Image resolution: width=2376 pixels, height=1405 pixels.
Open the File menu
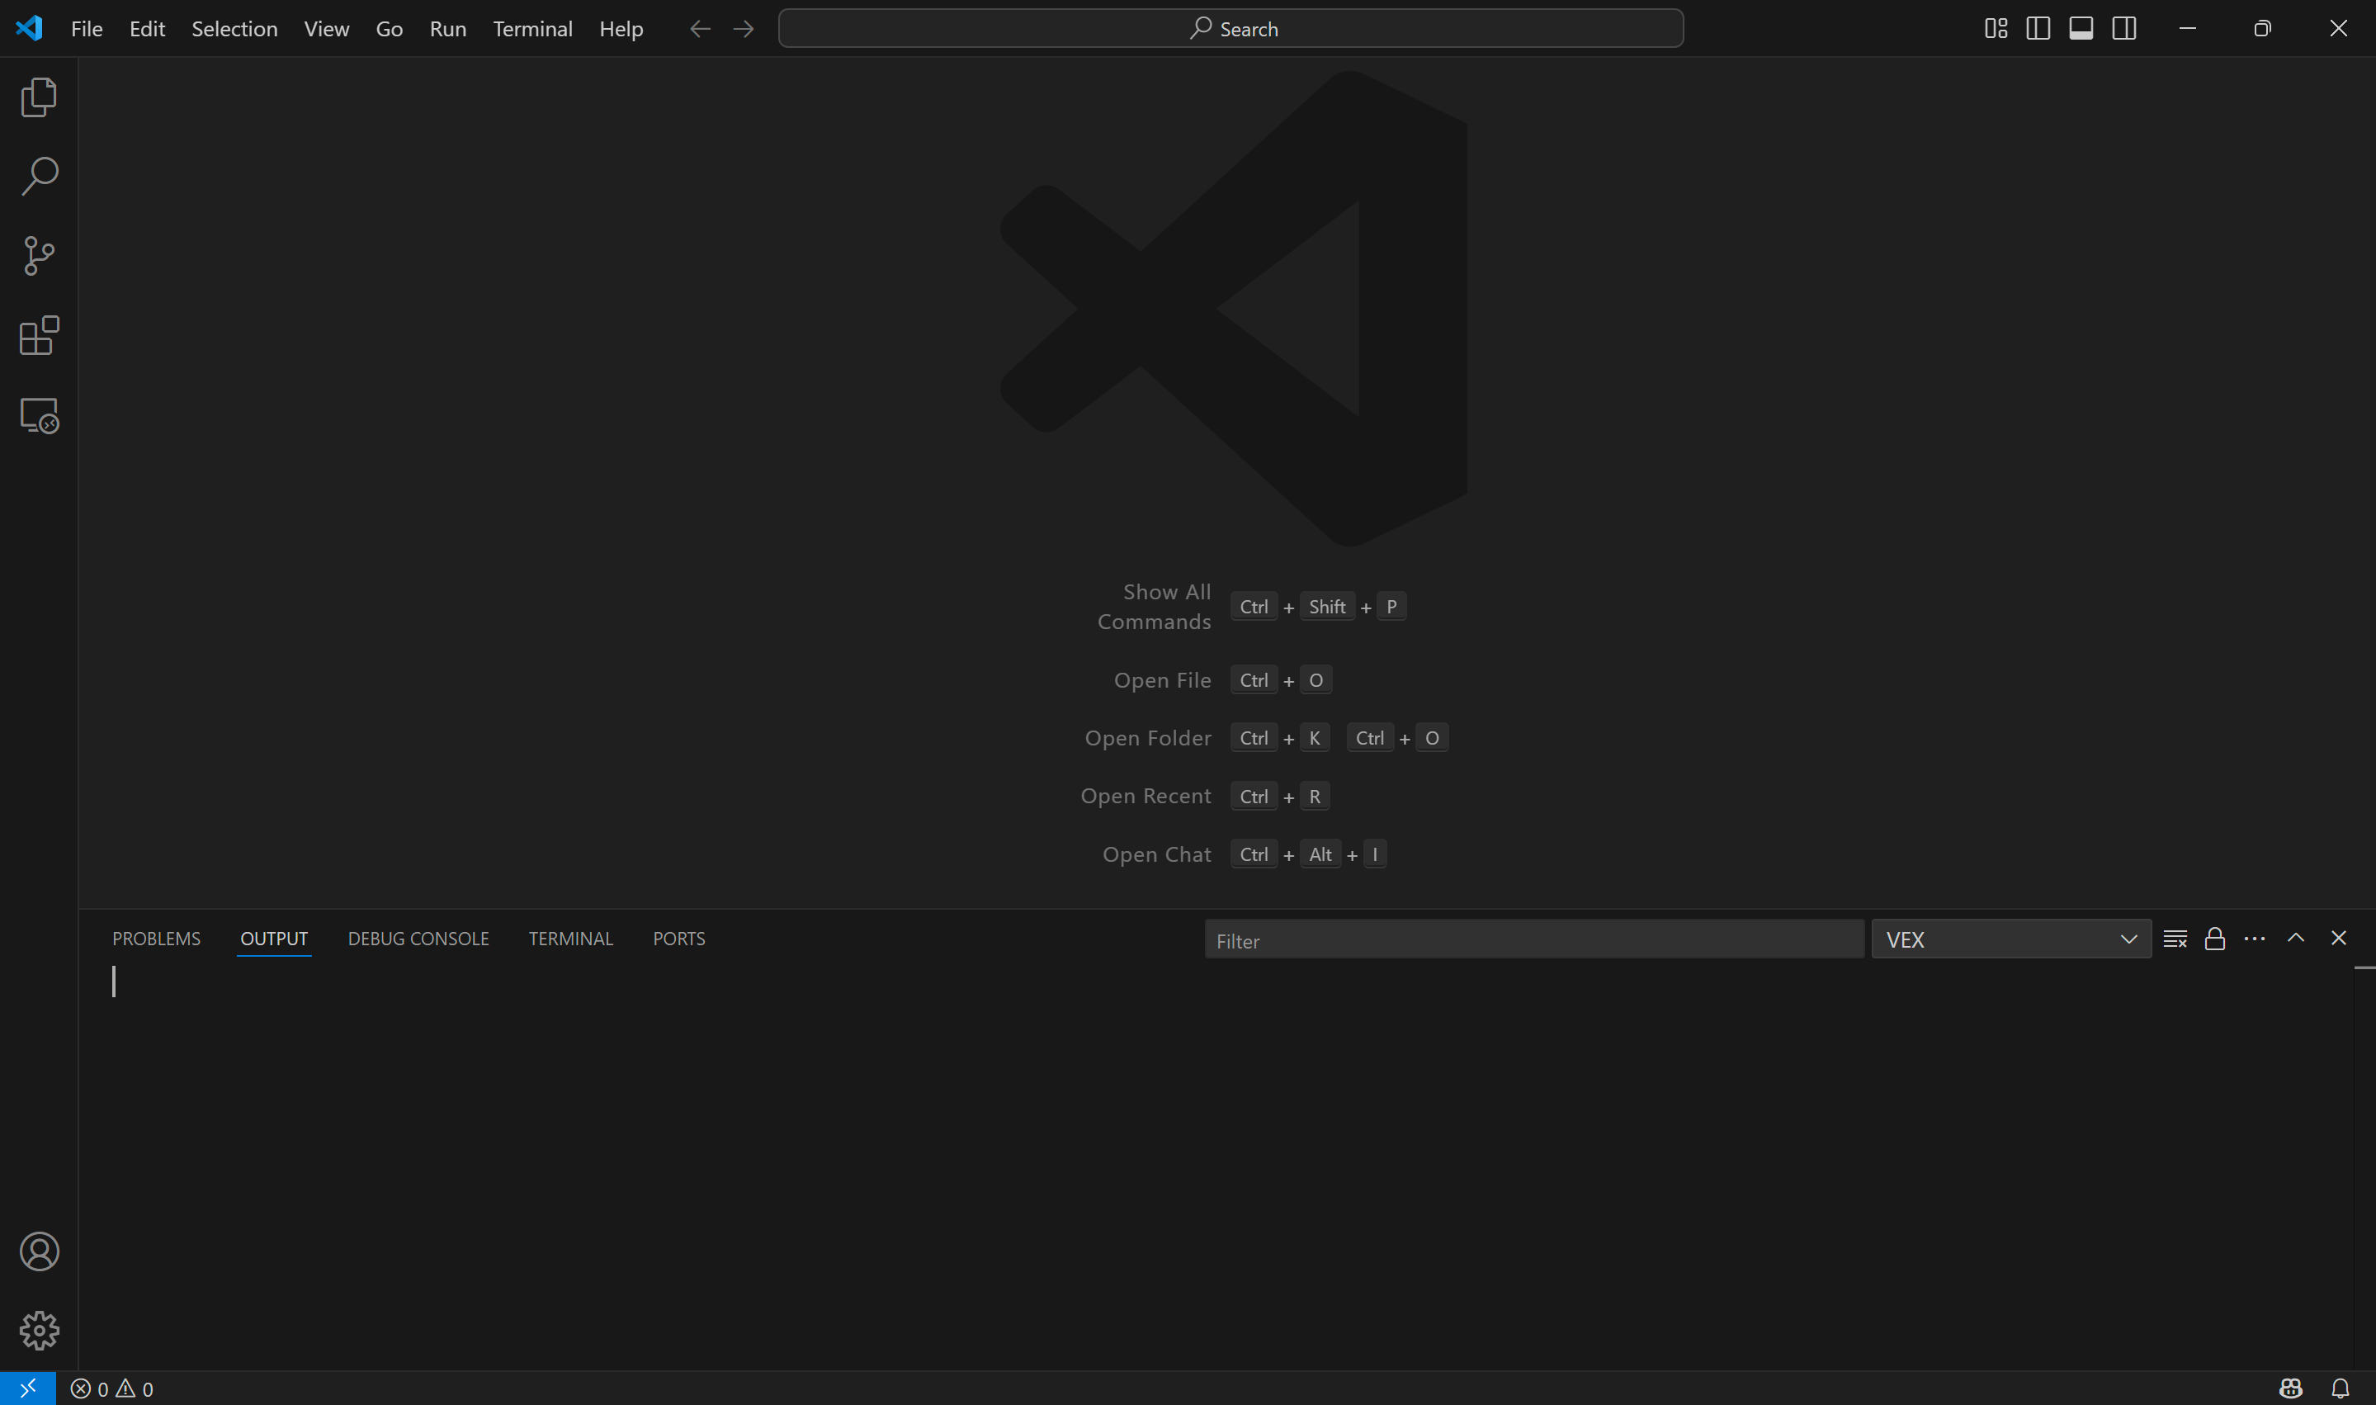pyautogui.click(x=87, y=28)
